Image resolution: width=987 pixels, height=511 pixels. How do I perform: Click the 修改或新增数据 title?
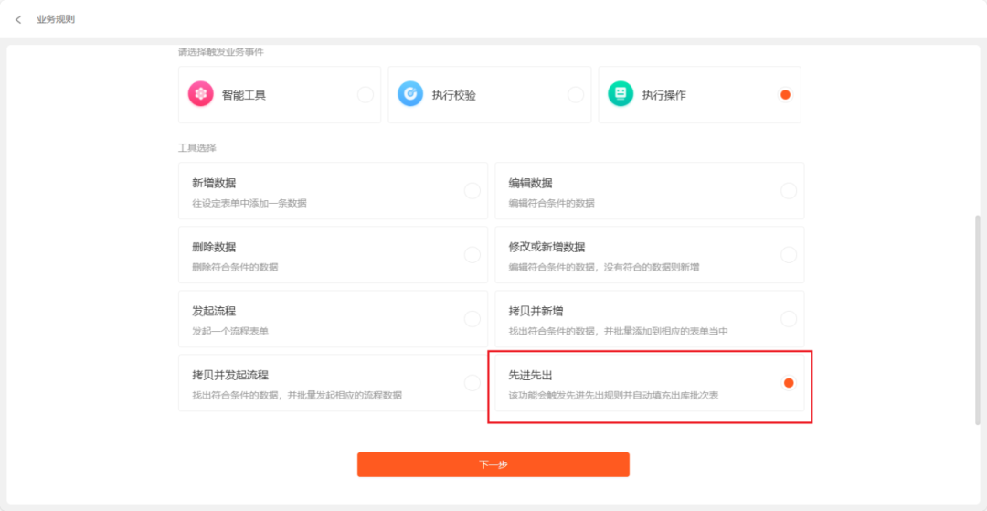point(547,248)
